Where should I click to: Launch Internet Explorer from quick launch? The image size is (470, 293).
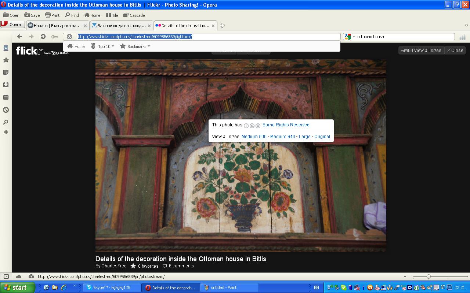tap(64, 288)
